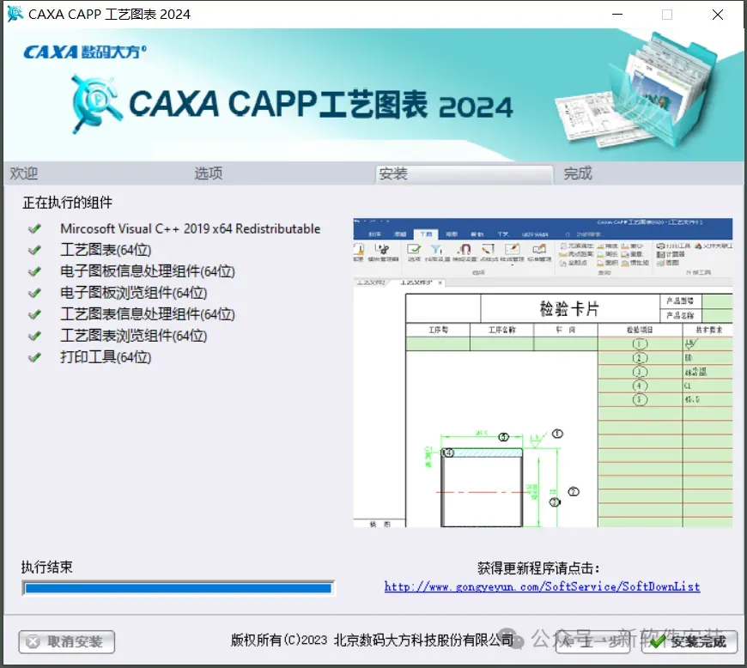Click the checkmark beside 电子图板信息处理组件(64位)
This screenshot has height=668, width=747.
34,271
